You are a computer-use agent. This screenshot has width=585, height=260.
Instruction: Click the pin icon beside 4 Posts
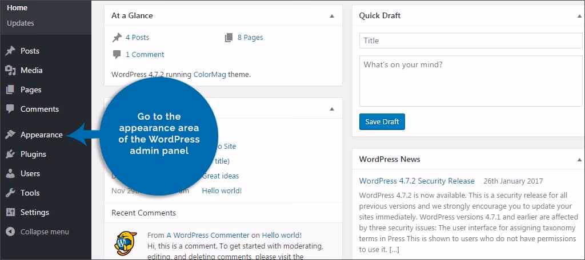click(x=117, y=37)
